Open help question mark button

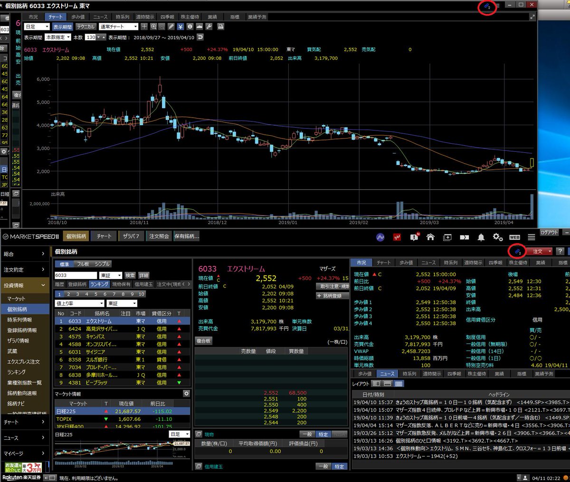point(560,251)
